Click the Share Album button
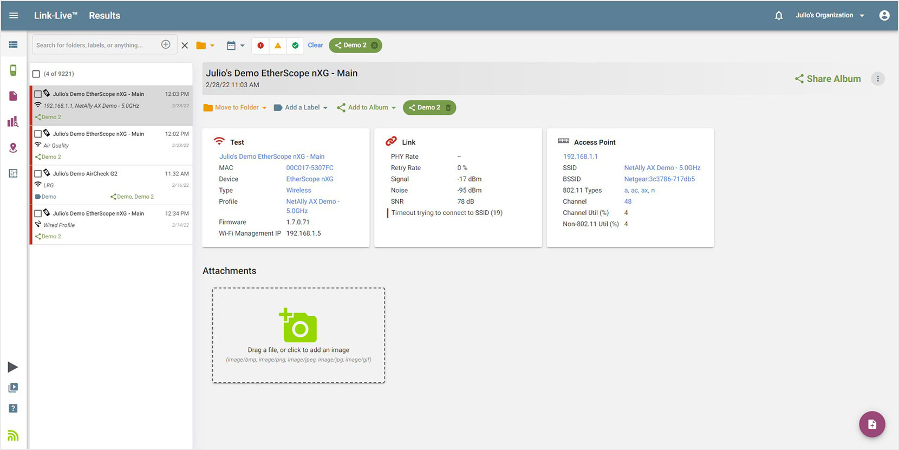Viewport: 899px width, 450px height. (828, 79)
